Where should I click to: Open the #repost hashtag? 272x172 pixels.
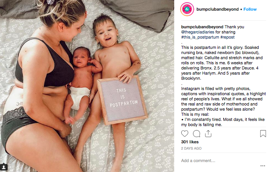coord(227,37)
